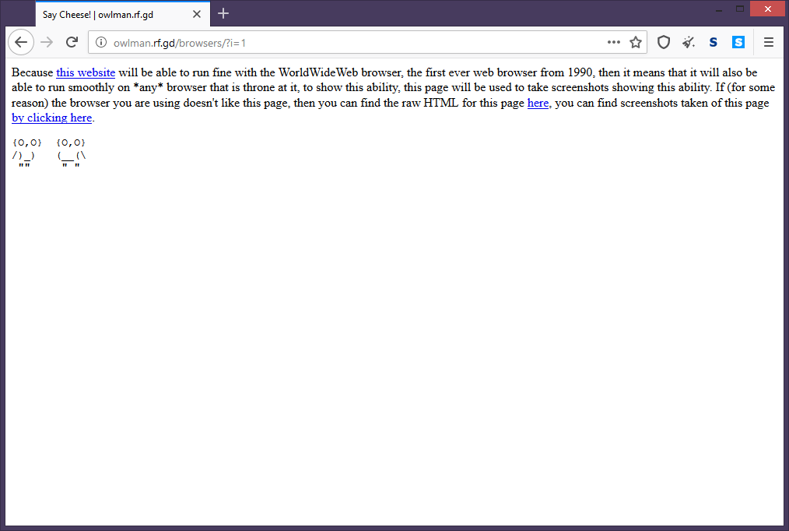Open the "by clicking here" screenshots link
The width and height of the screenshot is (789, 531).
pos(51,118)
